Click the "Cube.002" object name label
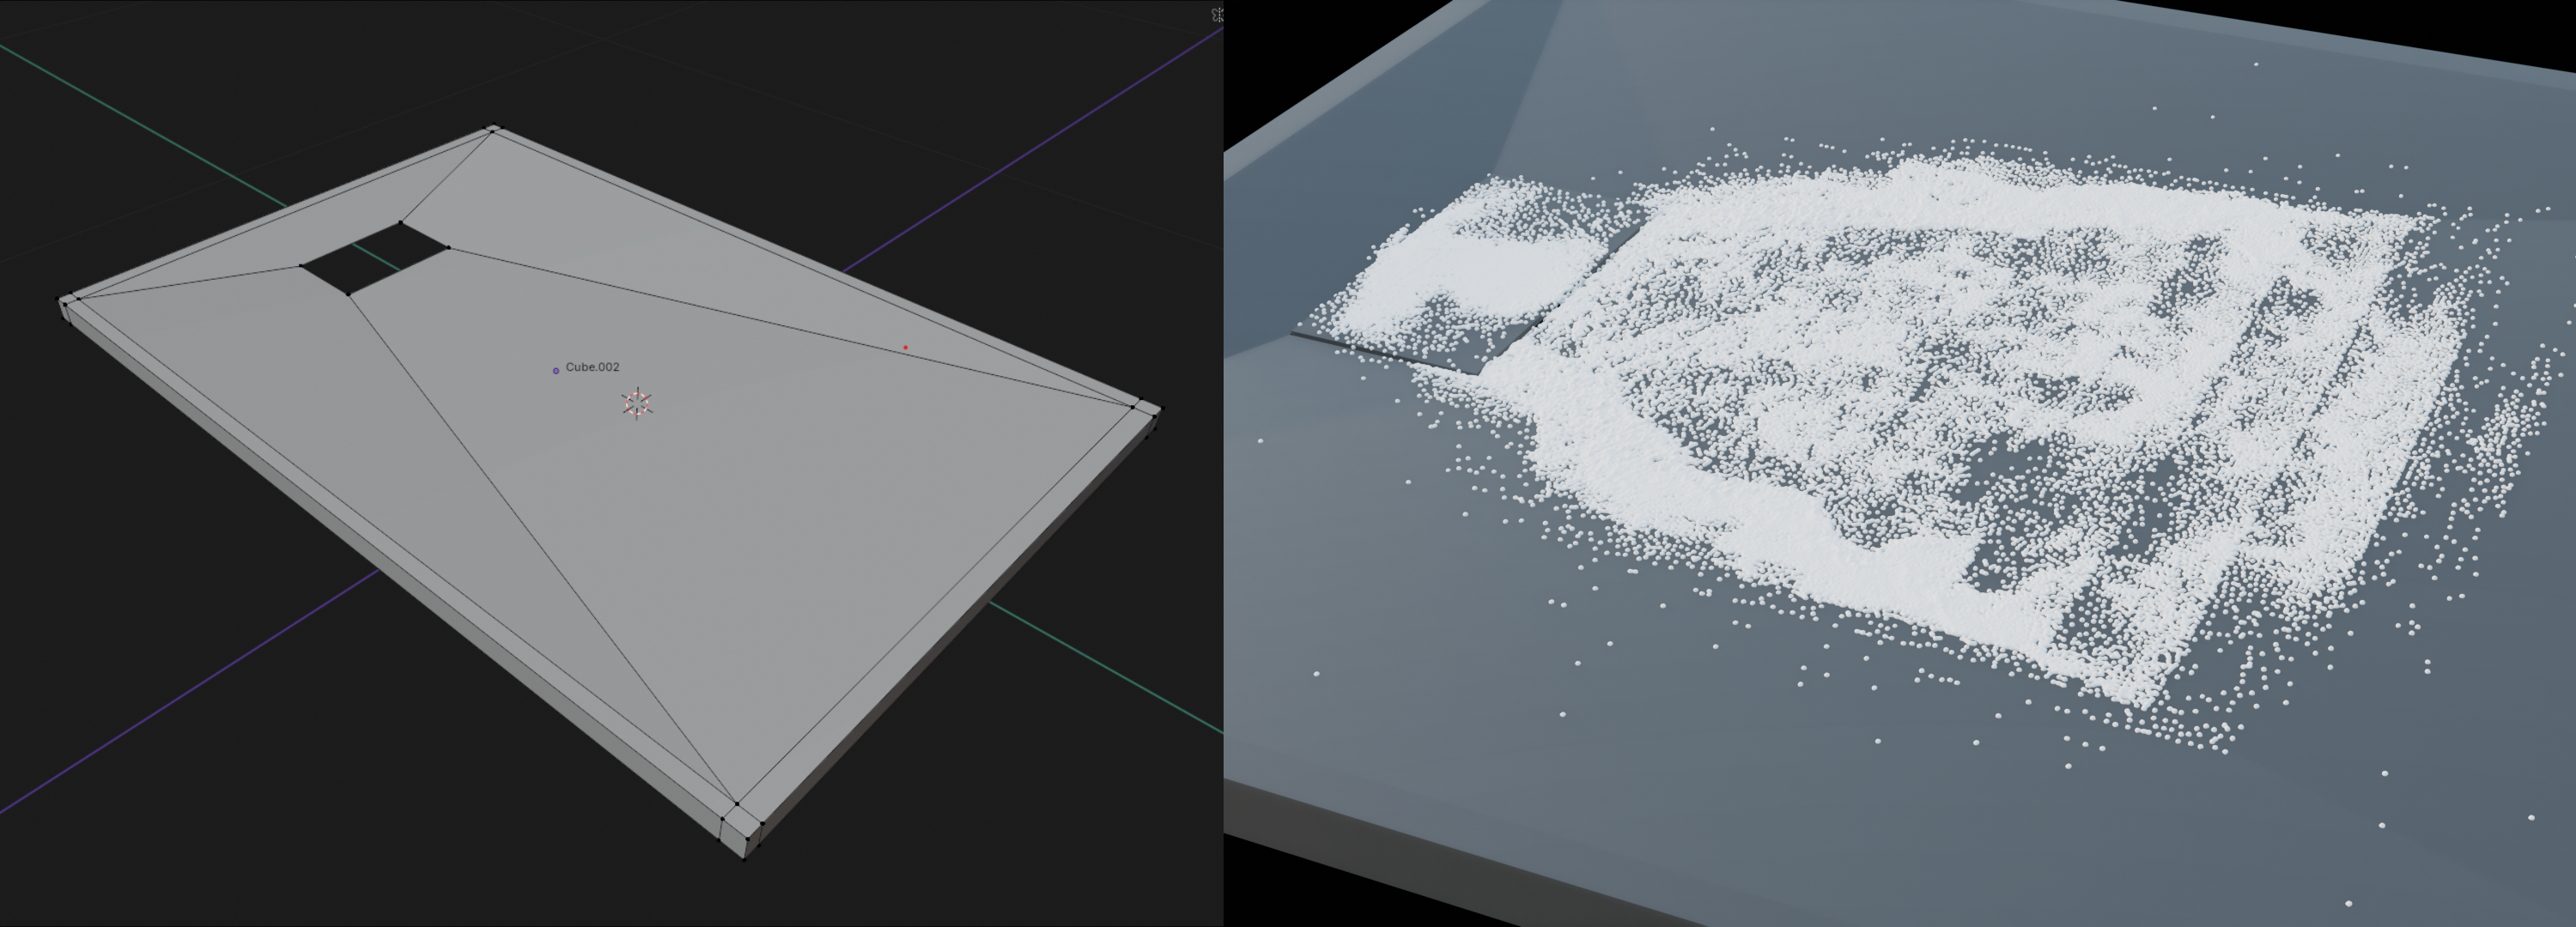This screenshot has height=927, width=2576. [592, 367]
